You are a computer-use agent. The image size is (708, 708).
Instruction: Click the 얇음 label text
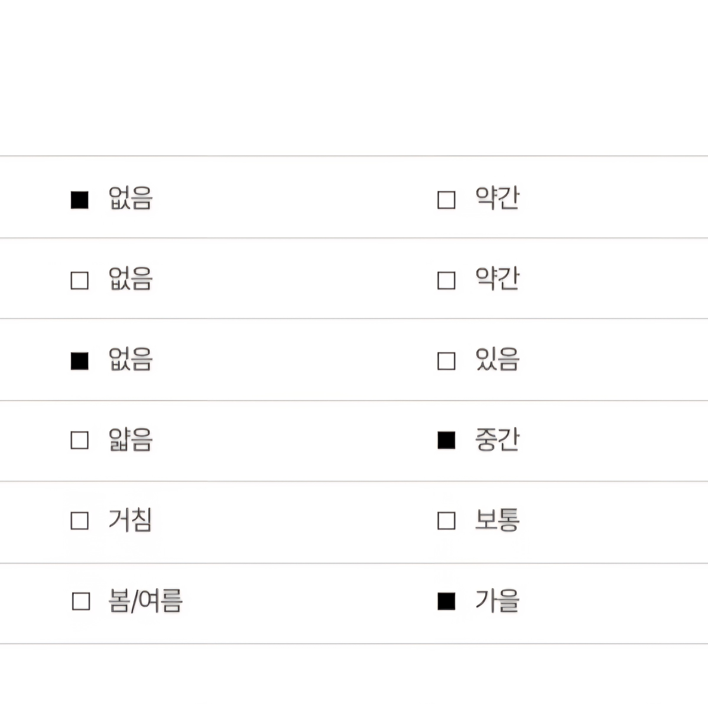click(x=130, y=439)
